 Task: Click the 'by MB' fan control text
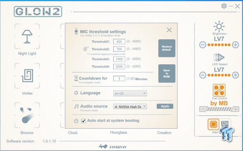pos(219,103)
